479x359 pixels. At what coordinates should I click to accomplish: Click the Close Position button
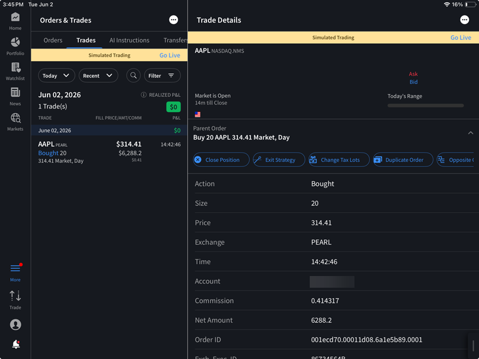[x=221, y=160]
